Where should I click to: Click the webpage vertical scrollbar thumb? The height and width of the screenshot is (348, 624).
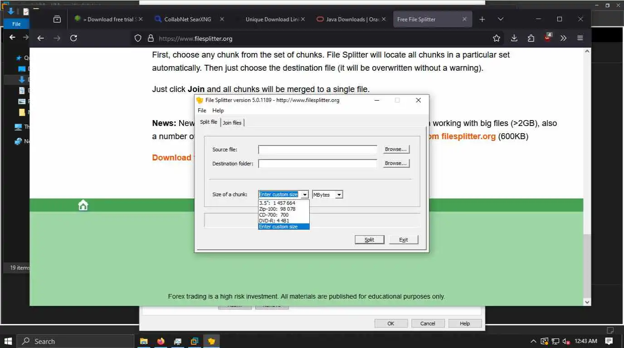[587, 266]
